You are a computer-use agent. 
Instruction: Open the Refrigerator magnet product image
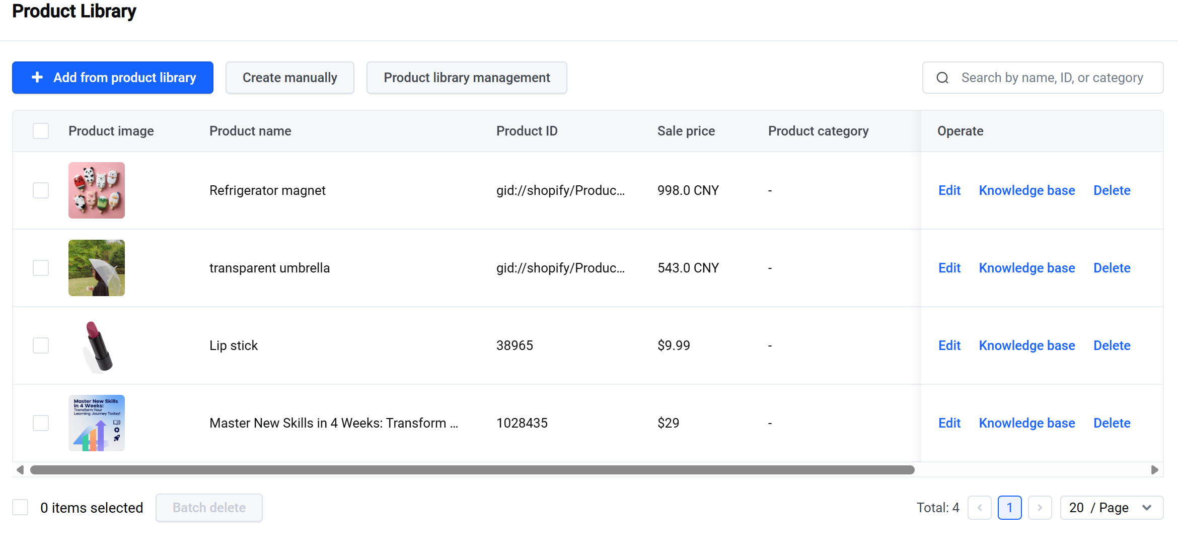click(97, 190)
